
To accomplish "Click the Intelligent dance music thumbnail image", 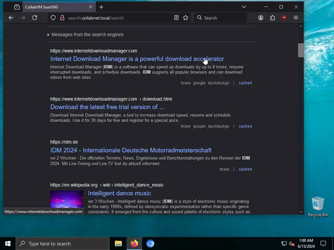I will pos(67,199).
